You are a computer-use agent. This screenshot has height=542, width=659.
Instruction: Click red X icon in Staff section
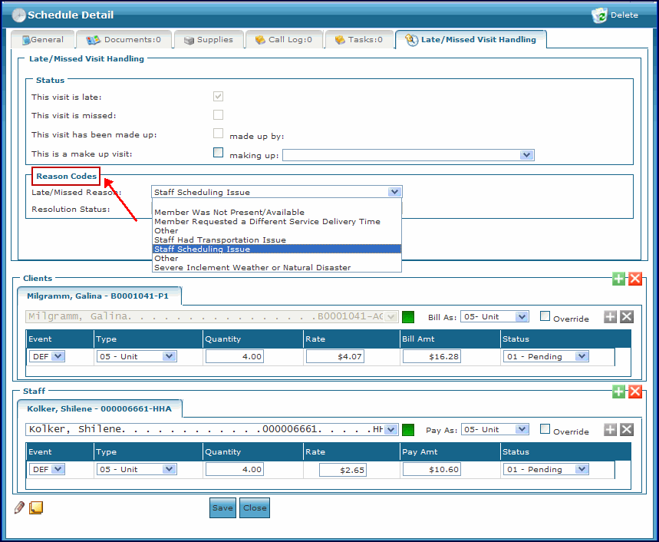pyautogui.click(x=635, y=392)
